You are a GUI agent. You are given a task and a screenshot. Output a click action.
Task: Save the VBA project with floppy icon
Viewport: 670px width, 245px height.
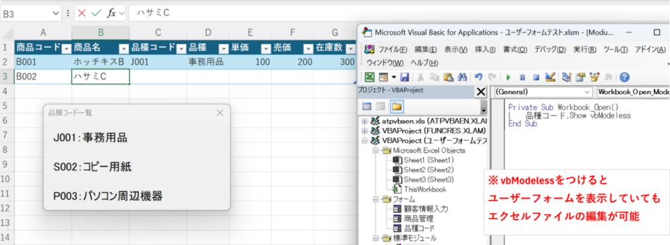point(404,77)
